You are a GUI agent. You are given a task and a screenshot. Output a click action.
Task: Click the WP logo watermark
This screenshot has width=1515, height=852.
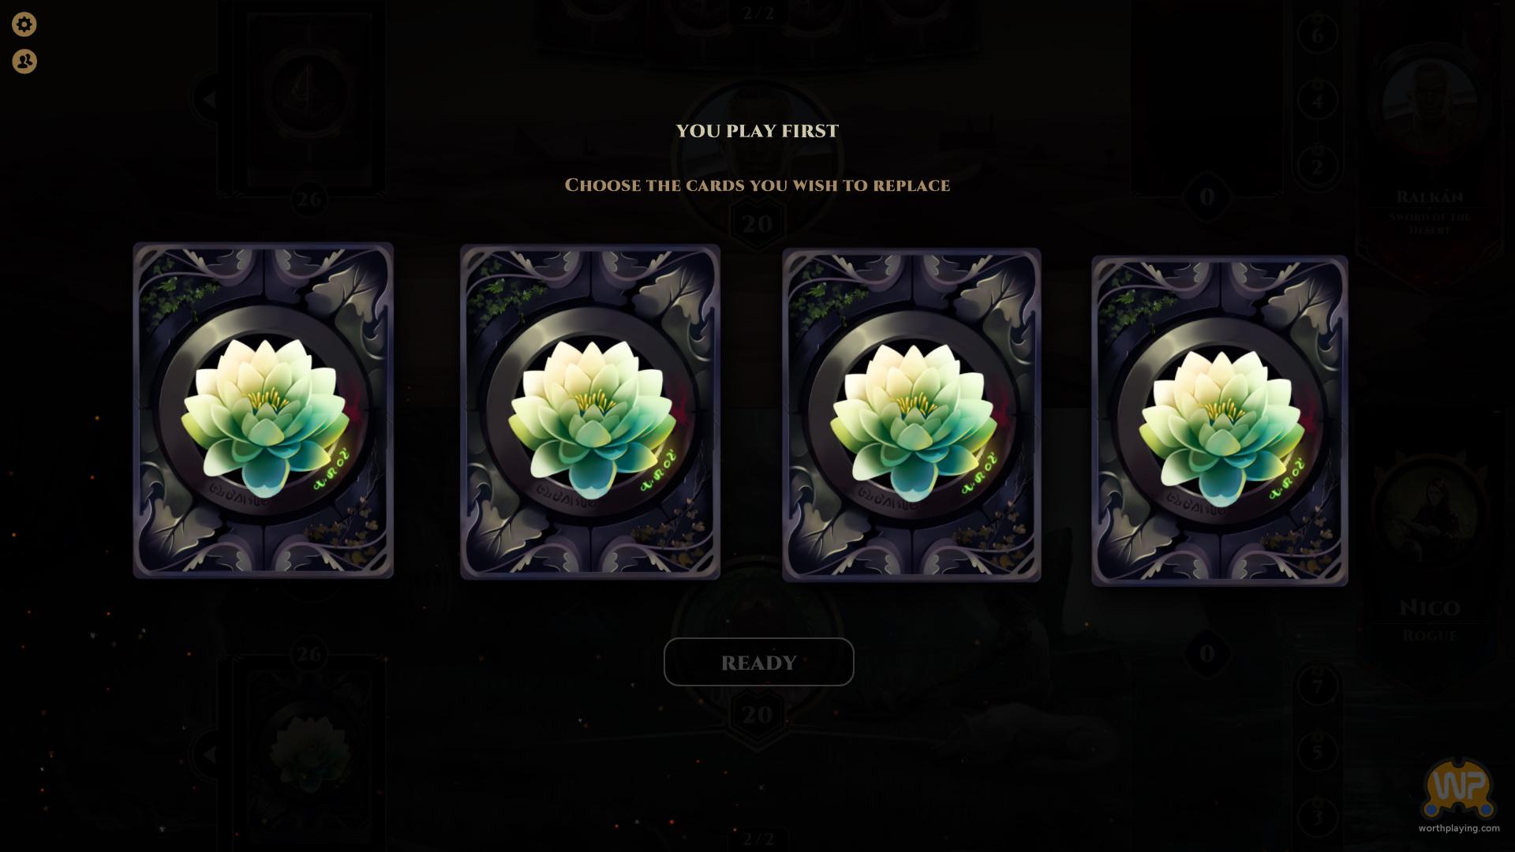(1458, 788)
